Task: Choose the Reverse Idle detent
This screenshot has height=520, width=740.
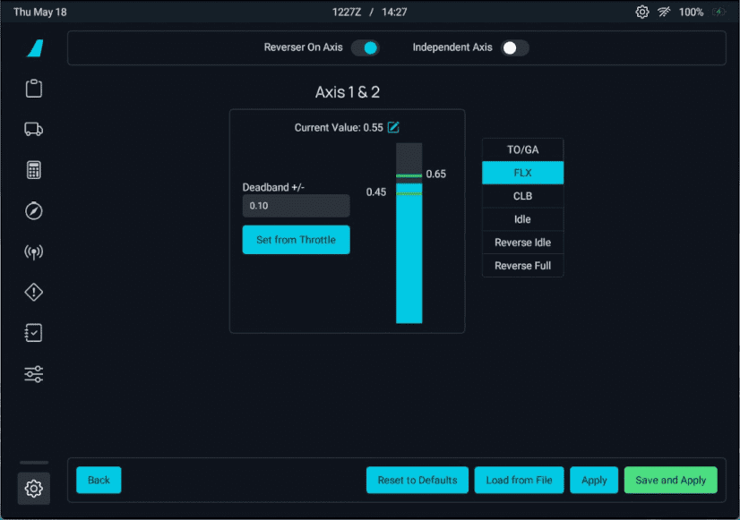Action: point(522,243)
